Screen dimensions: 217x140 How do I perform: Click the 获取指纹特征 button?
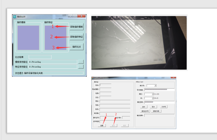[x=77, y=37]
